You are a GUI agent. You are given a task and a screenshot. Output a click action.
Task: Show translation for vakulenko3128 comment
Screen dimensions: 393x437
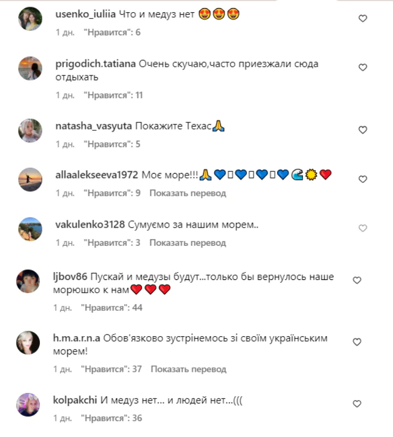click(188, 242)
